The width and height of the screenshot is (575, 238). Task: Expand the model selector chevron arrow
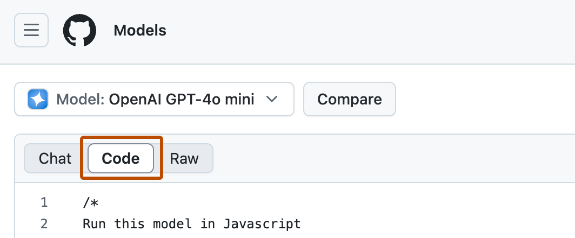(x=272, y=99)
